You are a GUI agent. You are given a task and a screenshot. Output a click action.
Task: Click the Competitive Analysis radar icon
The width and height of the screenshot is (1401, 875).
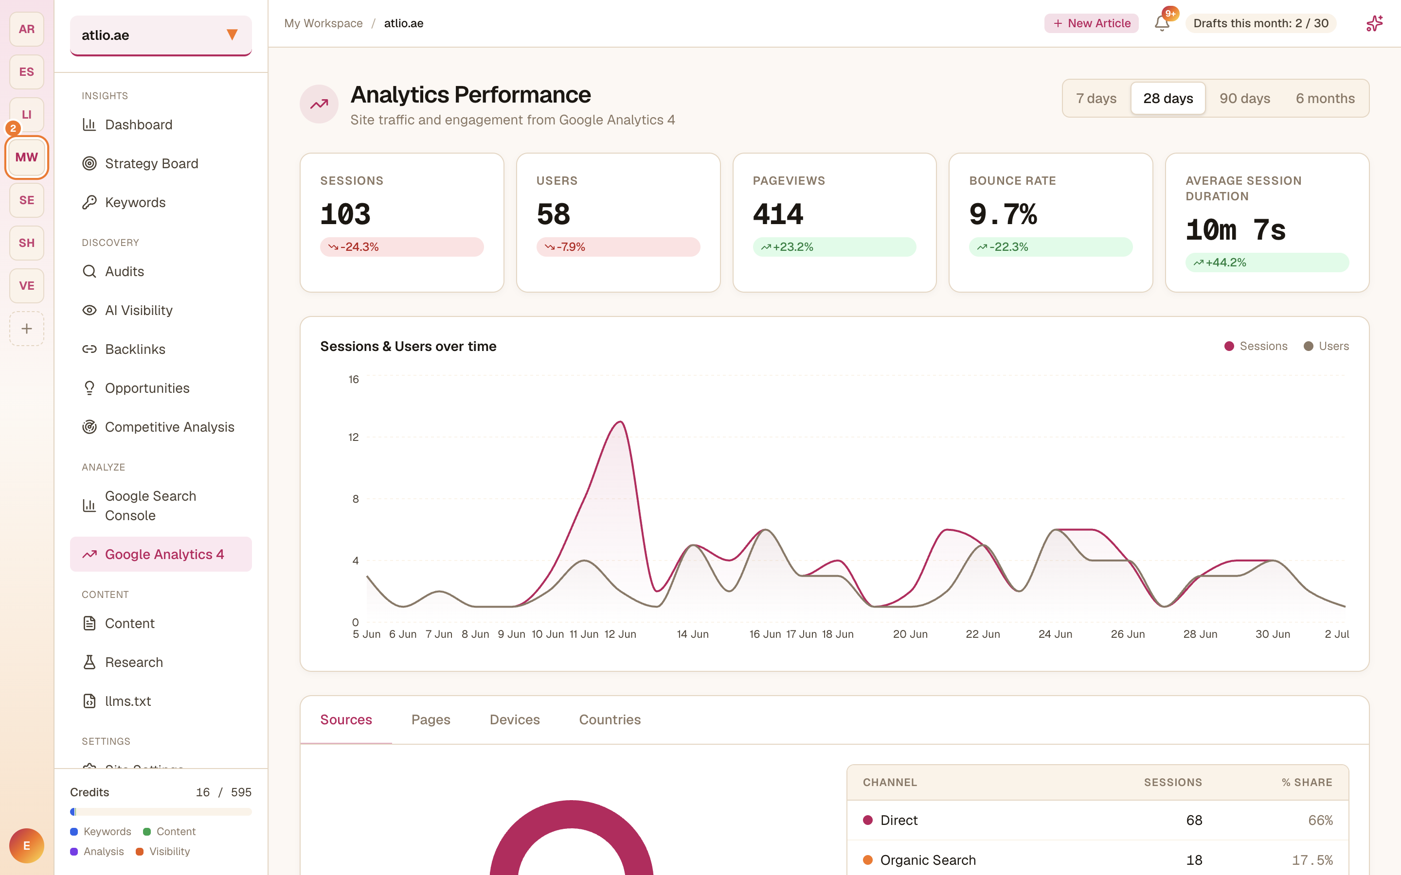89,426
